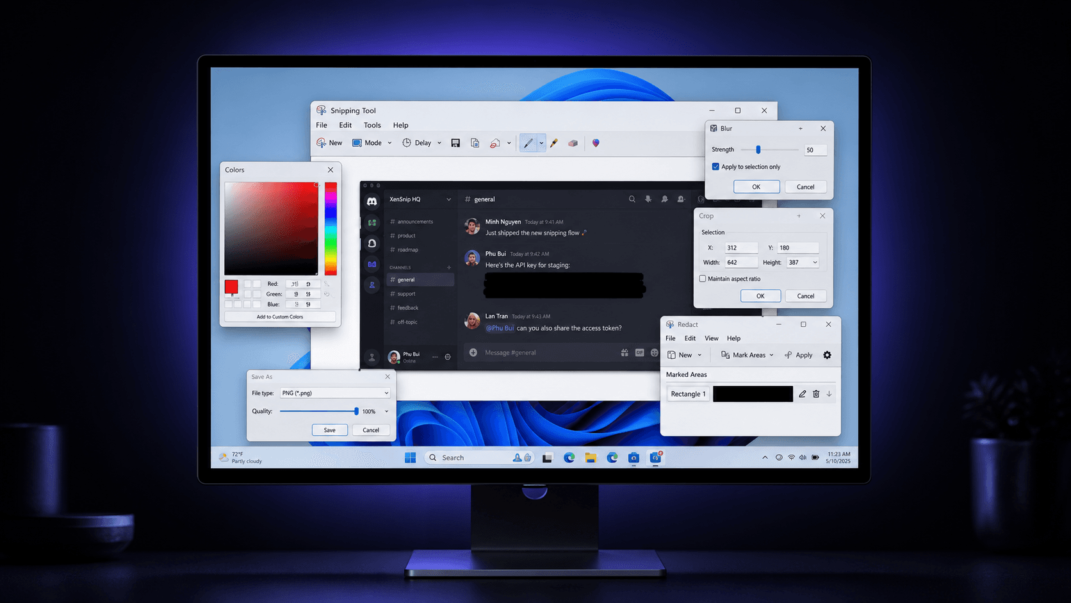
Task: Expand the Delay dropdown arrow
Action: click(x=439, y=143)
